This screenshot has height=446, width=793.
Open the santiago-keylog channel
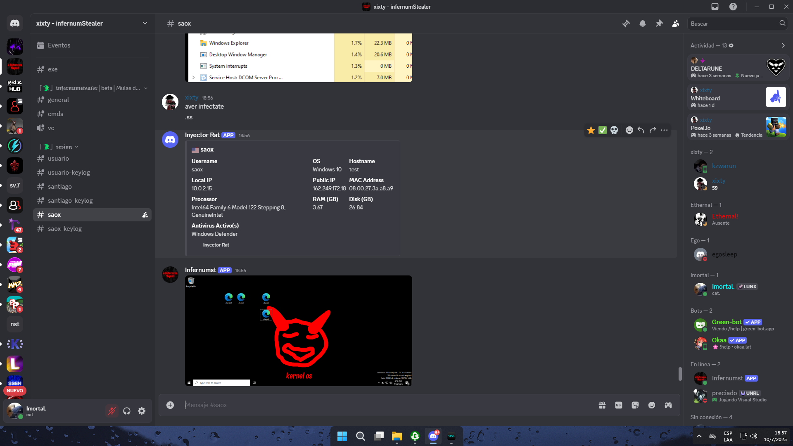tap(92, 201)
